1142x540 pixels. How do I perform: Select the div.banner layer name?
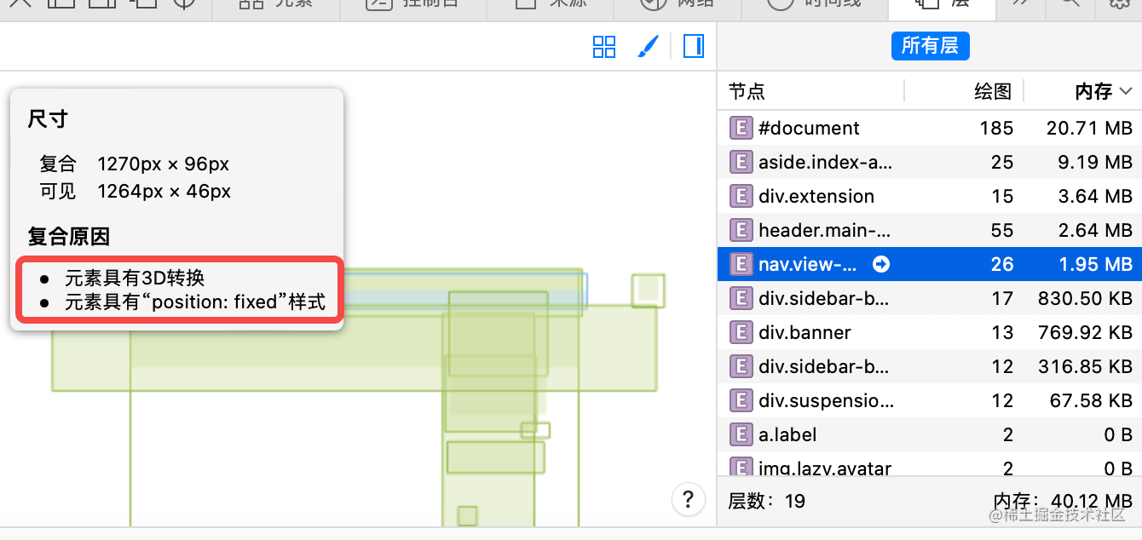[805, 332]
